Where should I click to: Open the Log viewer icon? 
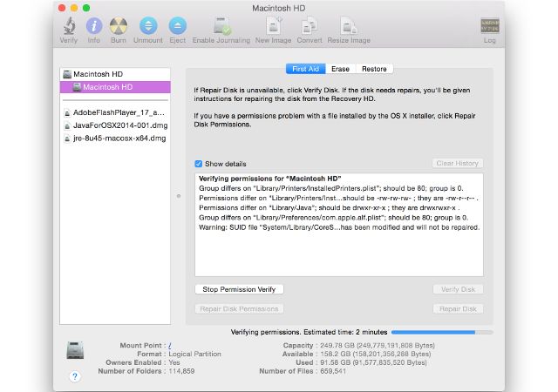[x=489, y=26]
